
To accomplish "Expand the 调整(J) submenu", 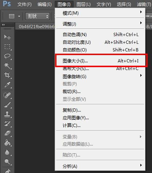I will point(100,24).
